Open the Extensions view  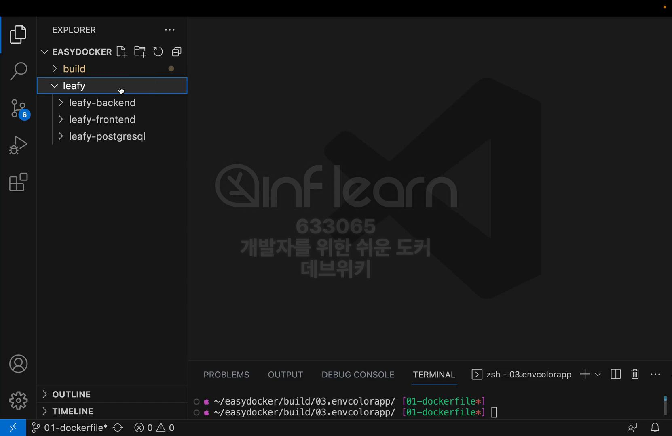[18, 182]
